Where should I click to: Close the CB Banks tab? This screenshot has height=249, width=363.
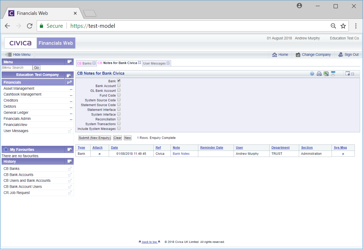[x=94, y=63]
